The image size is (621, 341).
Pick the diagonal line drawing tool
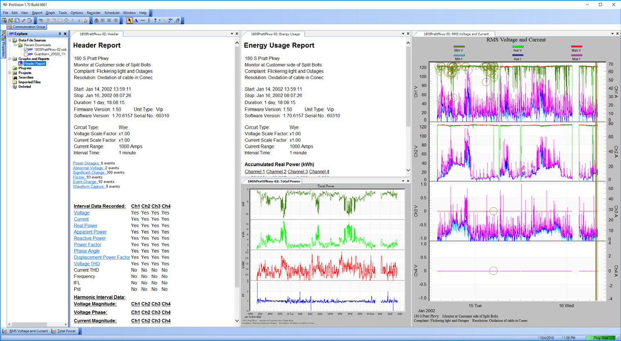[164, 20]
